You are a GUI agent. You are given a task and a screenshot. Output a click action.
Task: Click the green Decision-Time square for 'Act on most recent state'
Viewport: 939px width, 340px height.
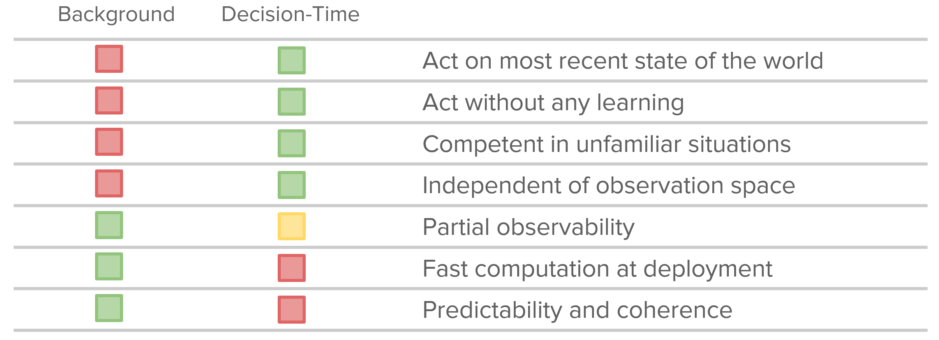coord(291,60)
